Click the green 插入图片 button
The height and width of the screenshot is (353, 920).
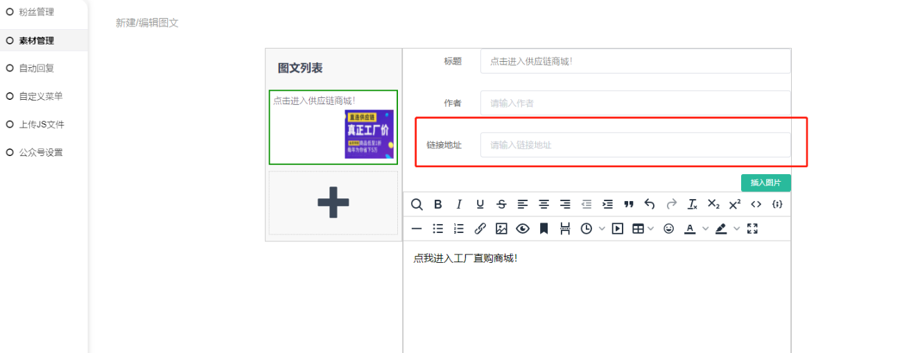coord(765,182)
